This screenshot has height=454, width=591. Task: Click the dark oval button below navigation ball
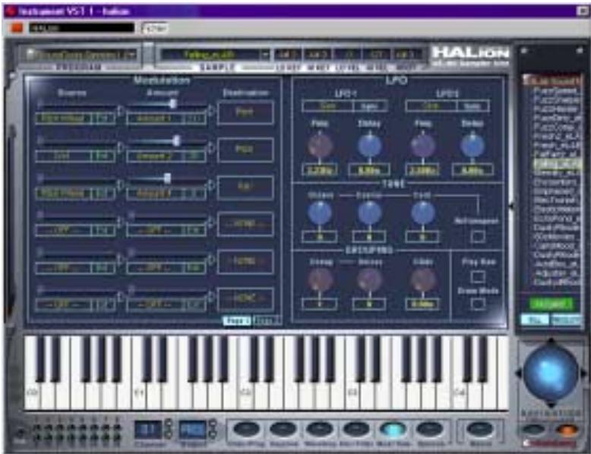point(533,430)
